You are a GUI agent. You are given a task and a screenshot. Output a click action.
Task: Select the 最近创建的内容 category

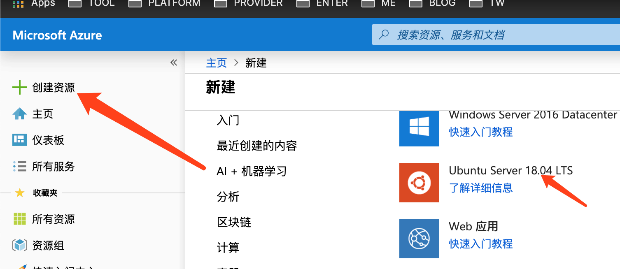[x=257, y=146]
